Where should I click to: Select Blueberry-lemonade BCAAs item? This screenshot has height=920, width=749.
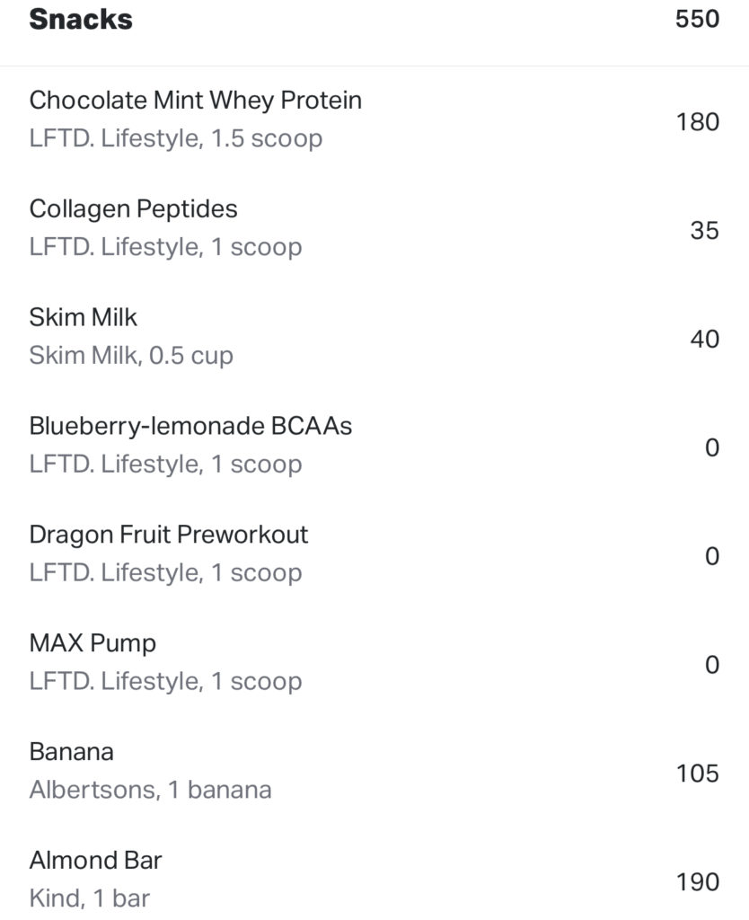point(374,446)
